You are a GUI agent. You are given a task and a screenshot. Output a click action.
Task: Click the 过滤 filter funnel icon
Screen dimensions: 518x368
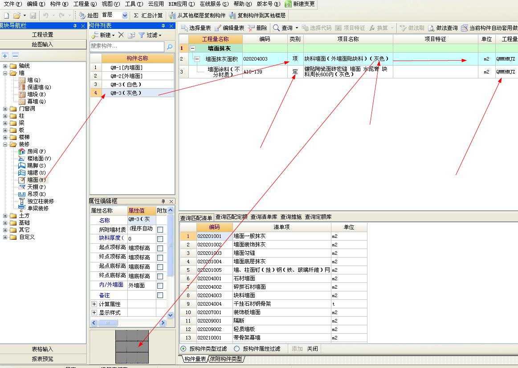[142, 35]
